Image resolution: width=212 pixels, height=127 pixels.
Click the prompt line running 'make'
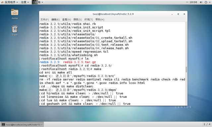[x=70, y=69]
